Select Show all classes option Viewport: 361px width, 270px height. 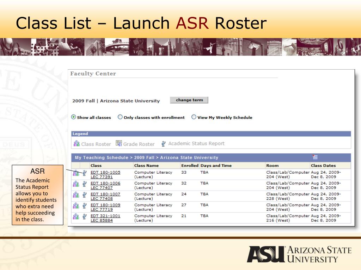coord(73,117)
